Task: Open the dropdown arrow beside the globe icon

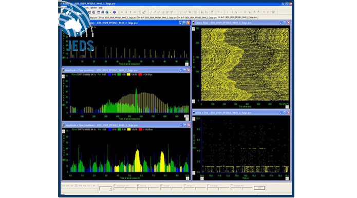Action: 110,12
